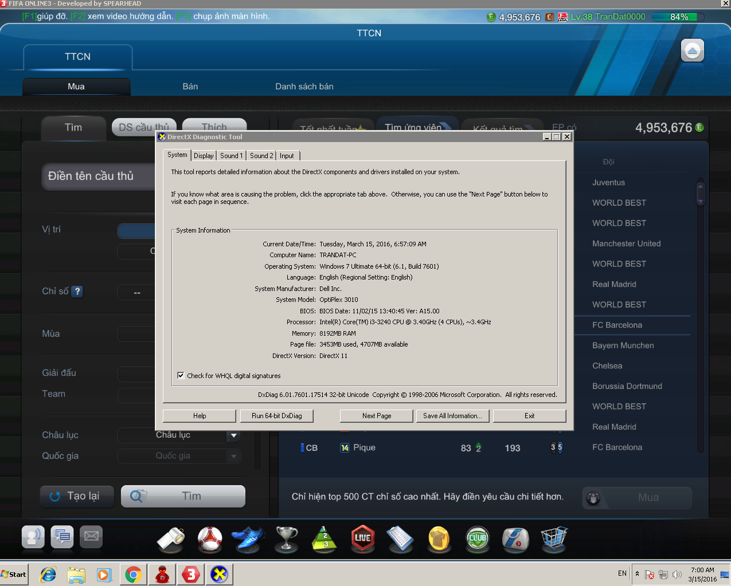Open the soccer ball match icon
Viewport: 731px width, 586px height.
[210, 539]
